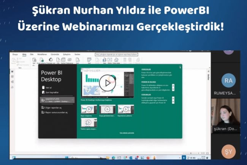Expand the POWER BI BLOGU text stepper
The height and width of the screenshot is (165, 247).
[173, 87]
